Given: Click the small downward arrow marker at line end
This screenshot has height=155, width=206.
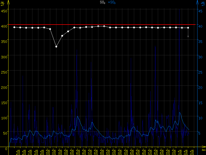Looking at the screenshot, I should click(188, 36).
